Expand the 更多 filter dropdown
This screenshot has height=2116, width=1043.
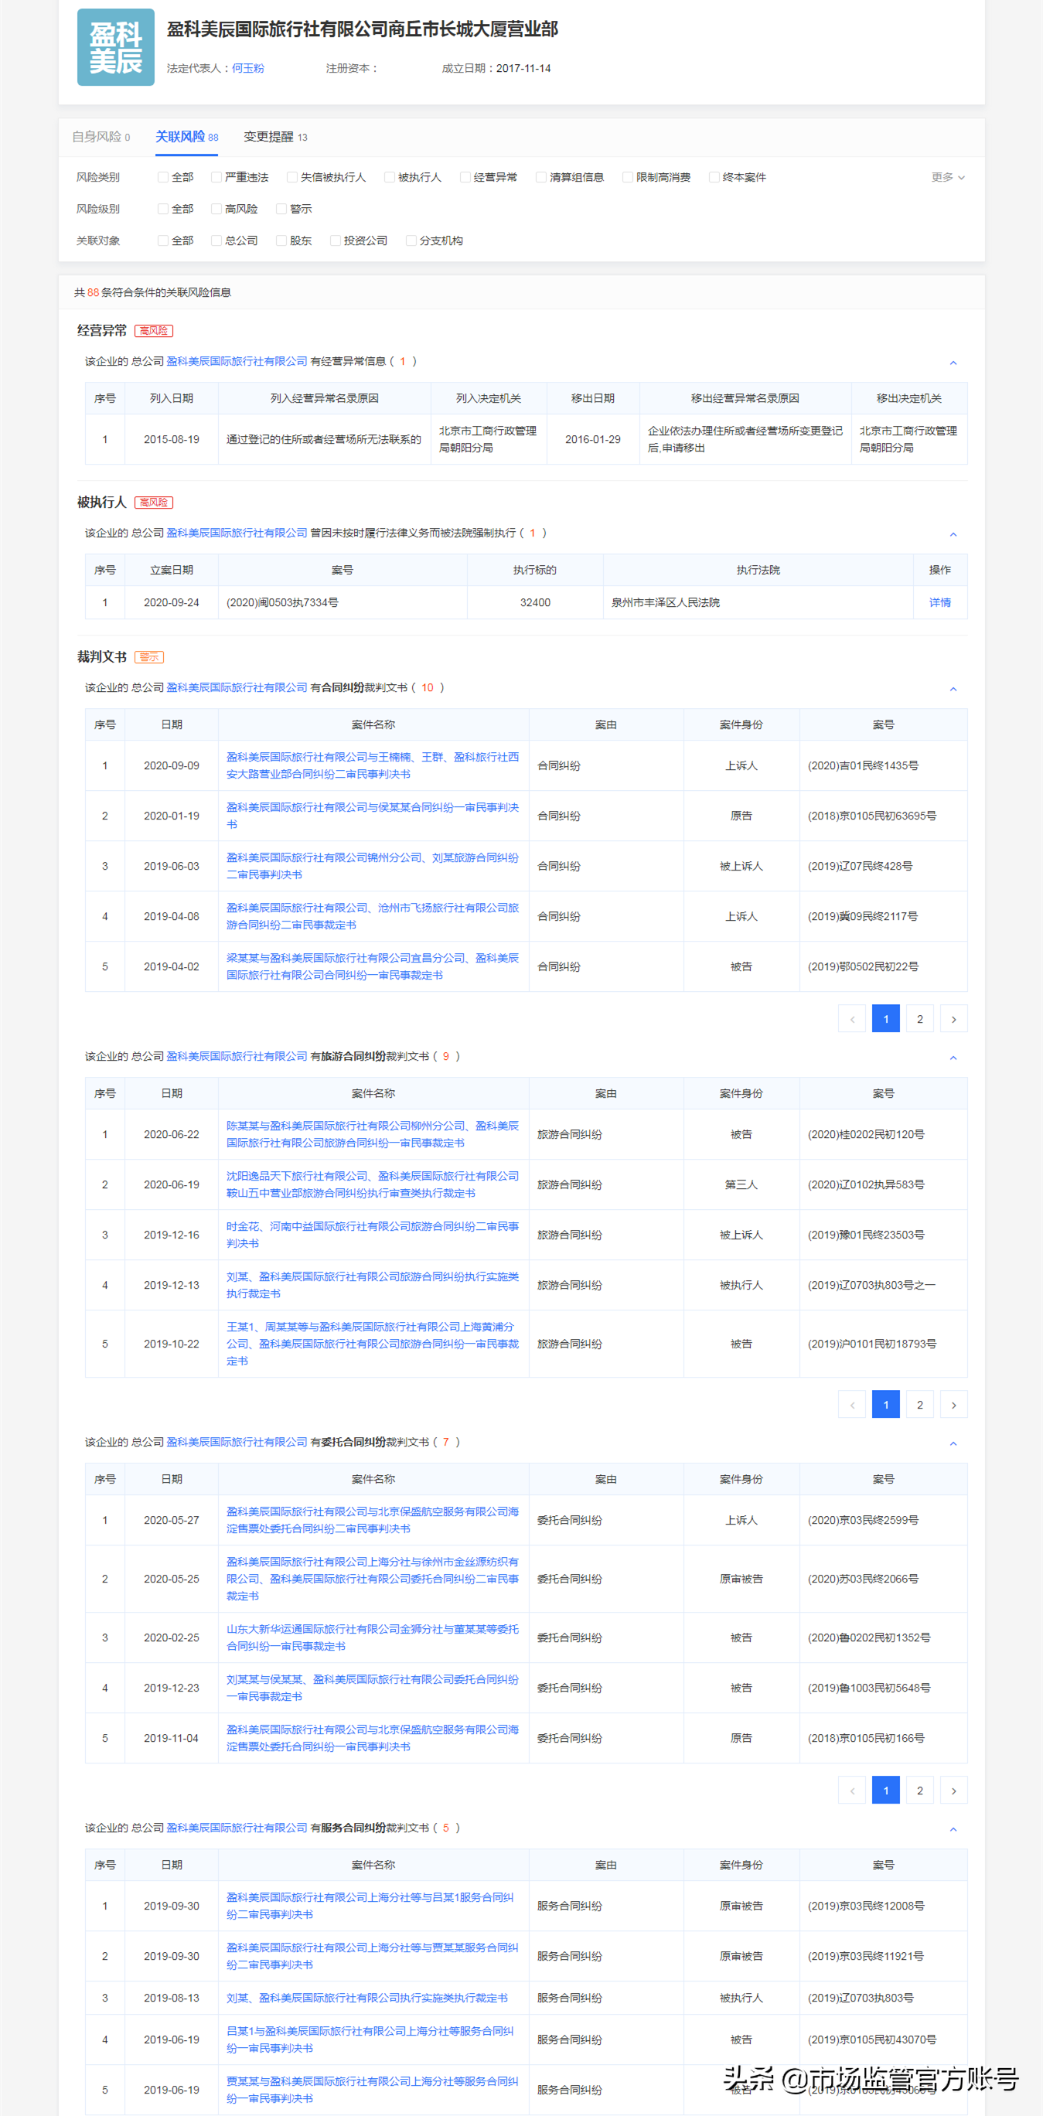[x=948, y=178]
